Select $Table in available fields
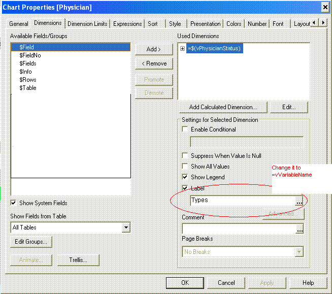332x294 pixels. 71,88
